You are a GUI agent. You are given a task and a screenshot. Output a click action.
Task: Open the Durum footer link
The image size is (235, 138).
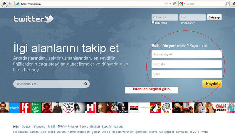point(61,132)
